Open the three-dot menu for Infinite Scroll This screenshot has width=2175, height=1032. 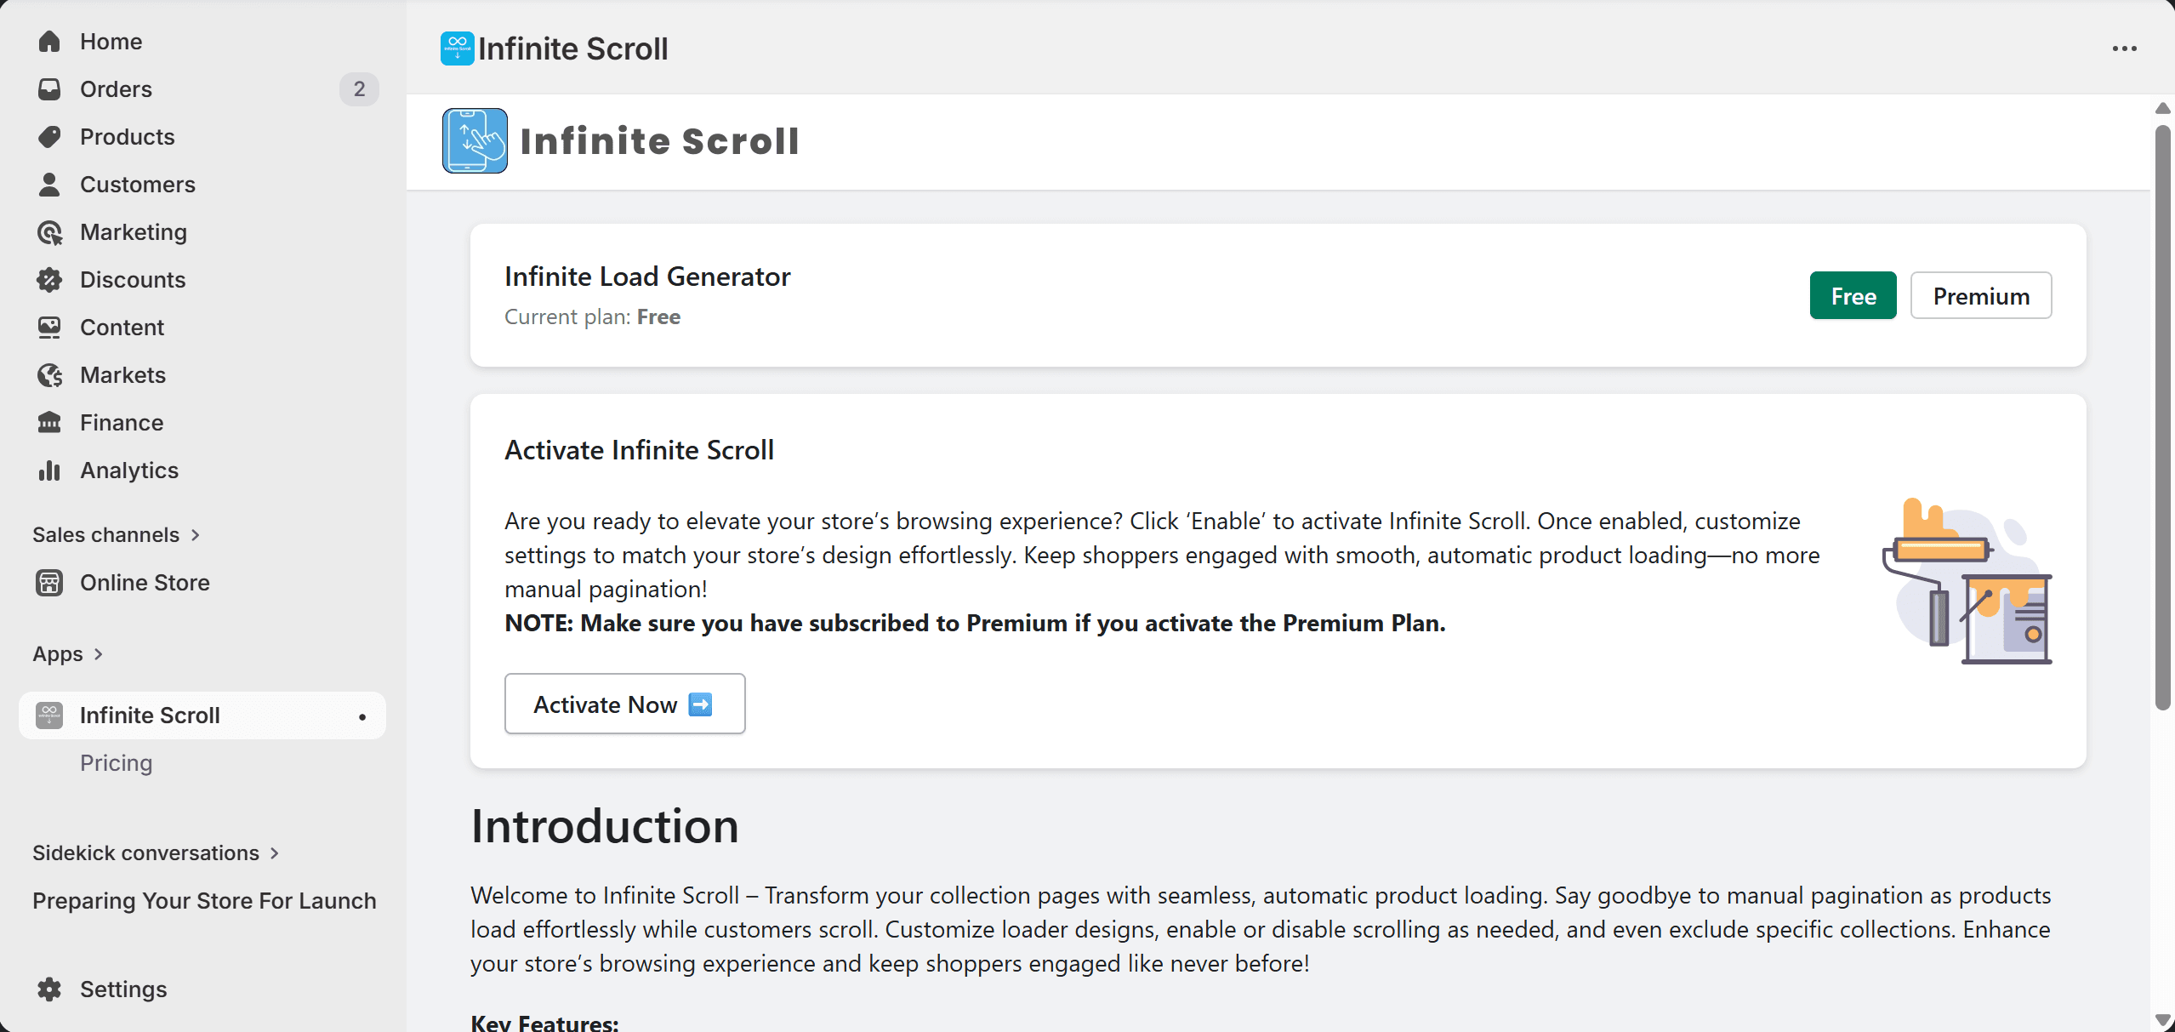pos(2126,48)
